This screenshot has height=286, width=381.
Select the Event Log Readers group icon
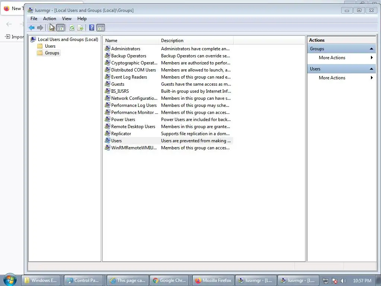(x=108, y=77)
